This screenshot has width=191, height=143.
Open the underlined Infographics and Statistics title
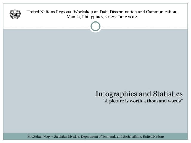(139, 94)
